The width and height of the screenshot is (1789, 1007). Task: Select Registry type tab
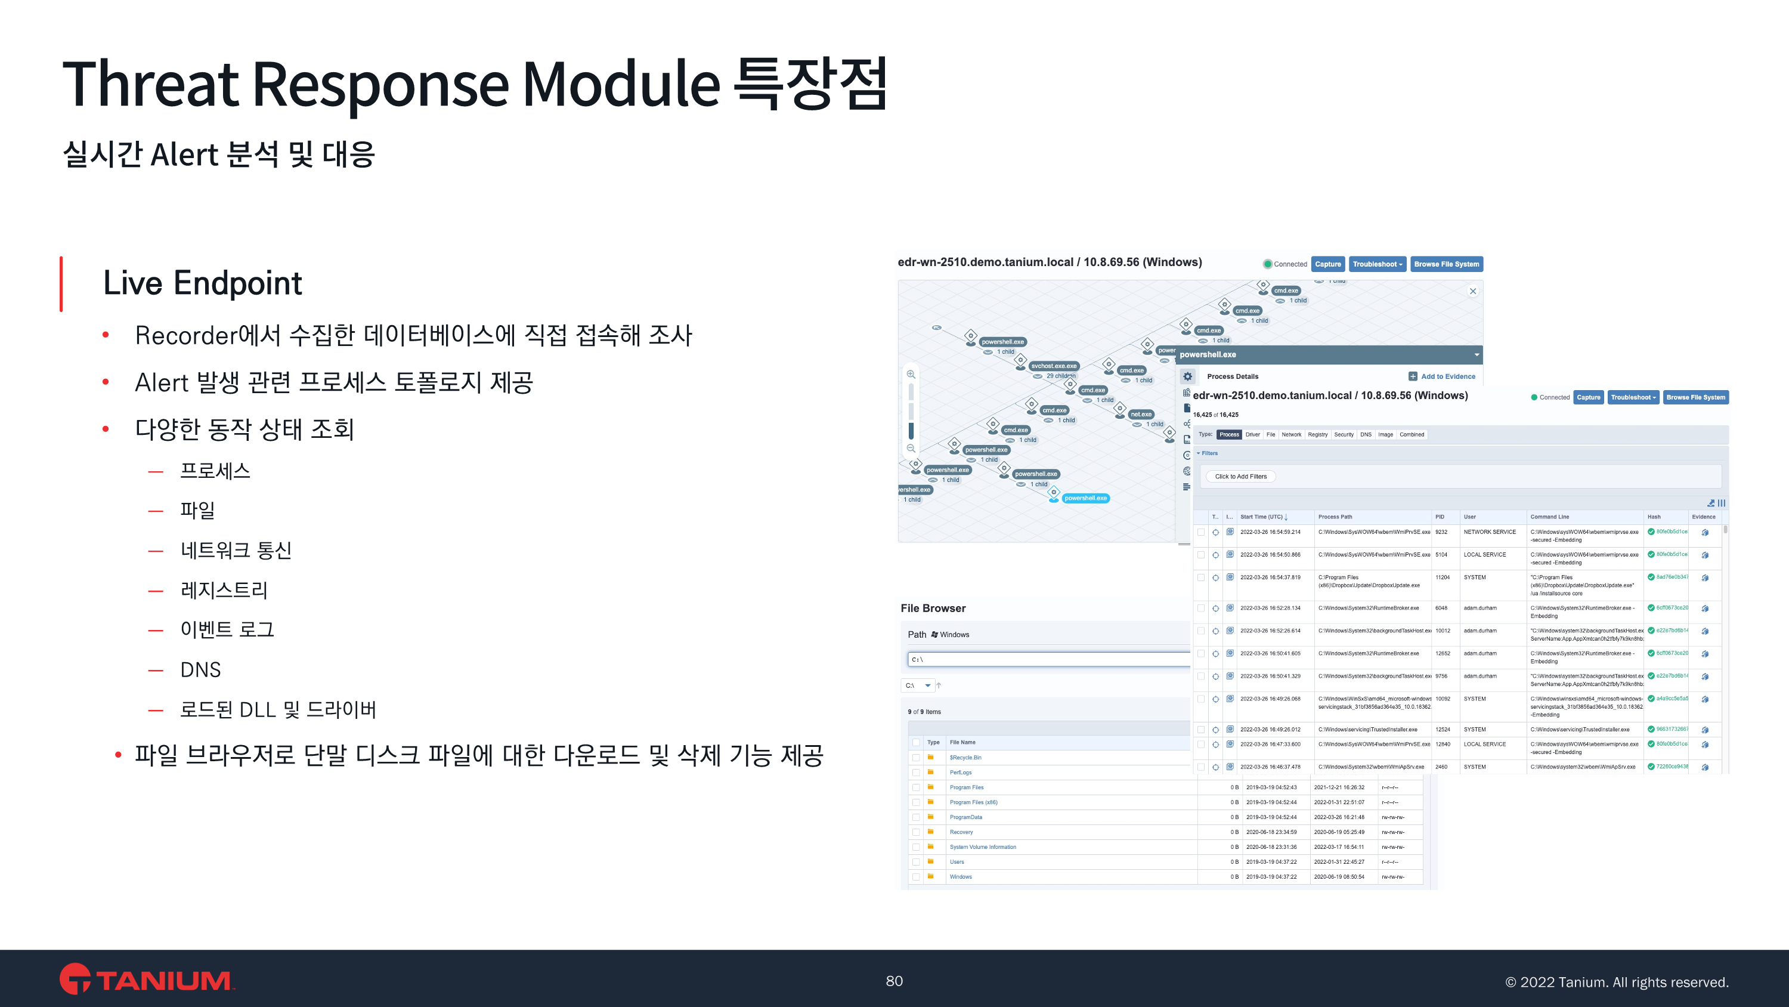pos(1317,434)
